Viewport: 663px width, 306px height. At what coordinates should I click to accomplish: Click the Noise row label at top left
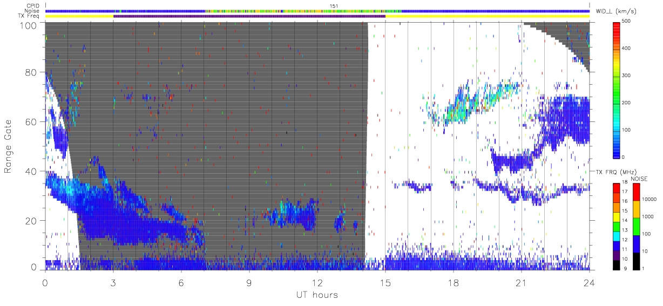[x=32, y=11]
